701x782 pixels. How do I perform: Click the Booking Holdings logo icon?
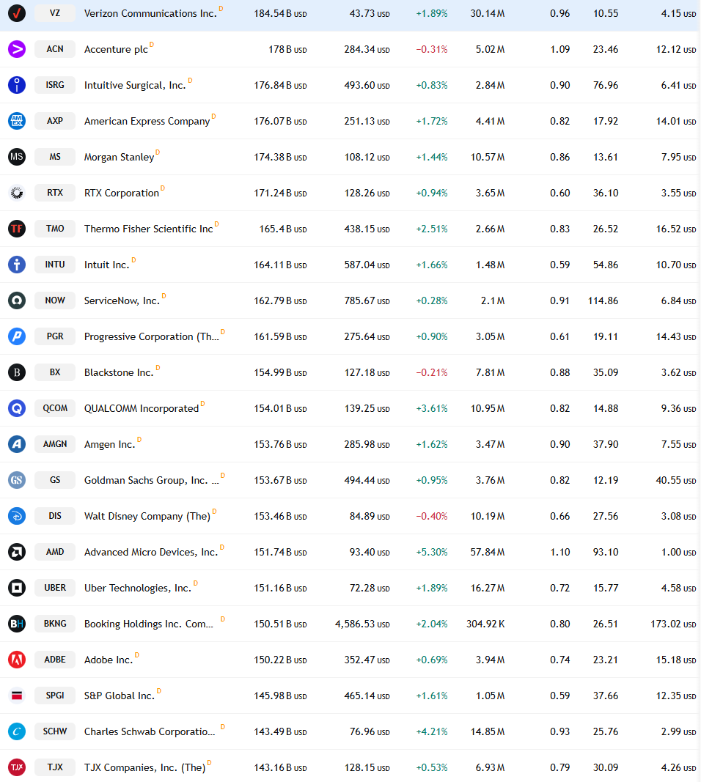pyautogui.click(x=16, y=624)
